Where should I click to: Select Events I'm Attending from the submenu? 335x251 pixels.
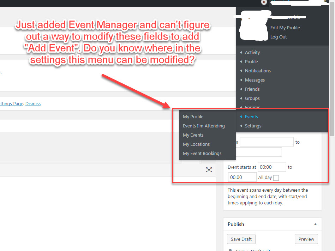(x=204, y=126)
